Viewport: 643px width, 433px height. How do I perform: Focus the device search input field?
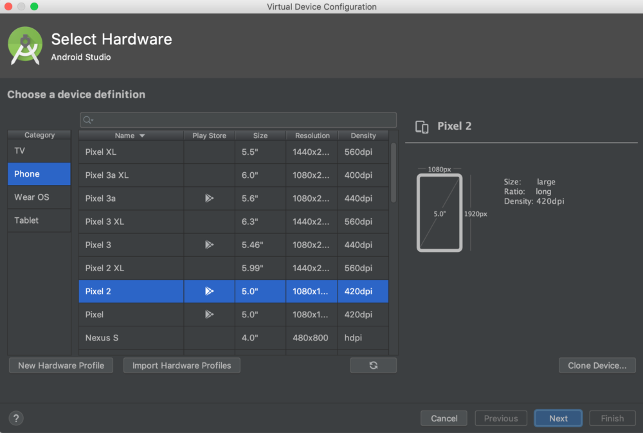[x=239, y=120]
